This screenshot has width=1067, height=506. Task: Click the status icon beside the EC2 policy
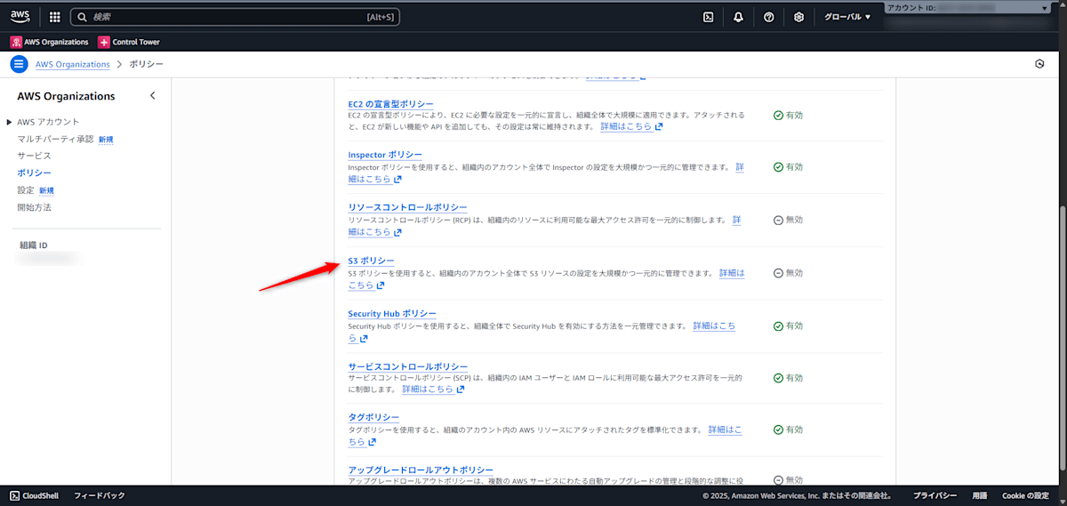pos(778,115)
